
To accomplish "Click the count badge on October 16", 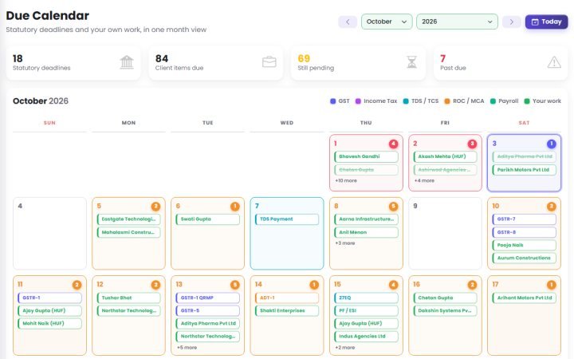I will coord(472,285).
